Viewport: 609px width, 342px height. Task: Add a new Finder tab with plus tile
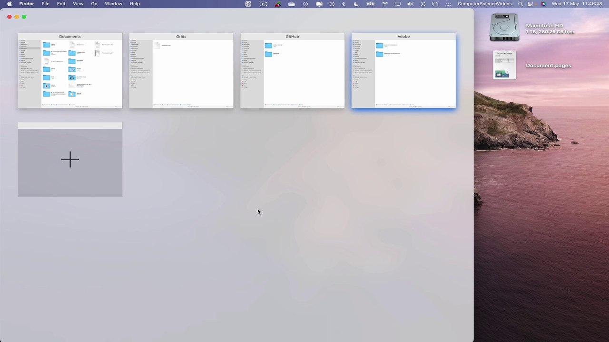(70, 160)
